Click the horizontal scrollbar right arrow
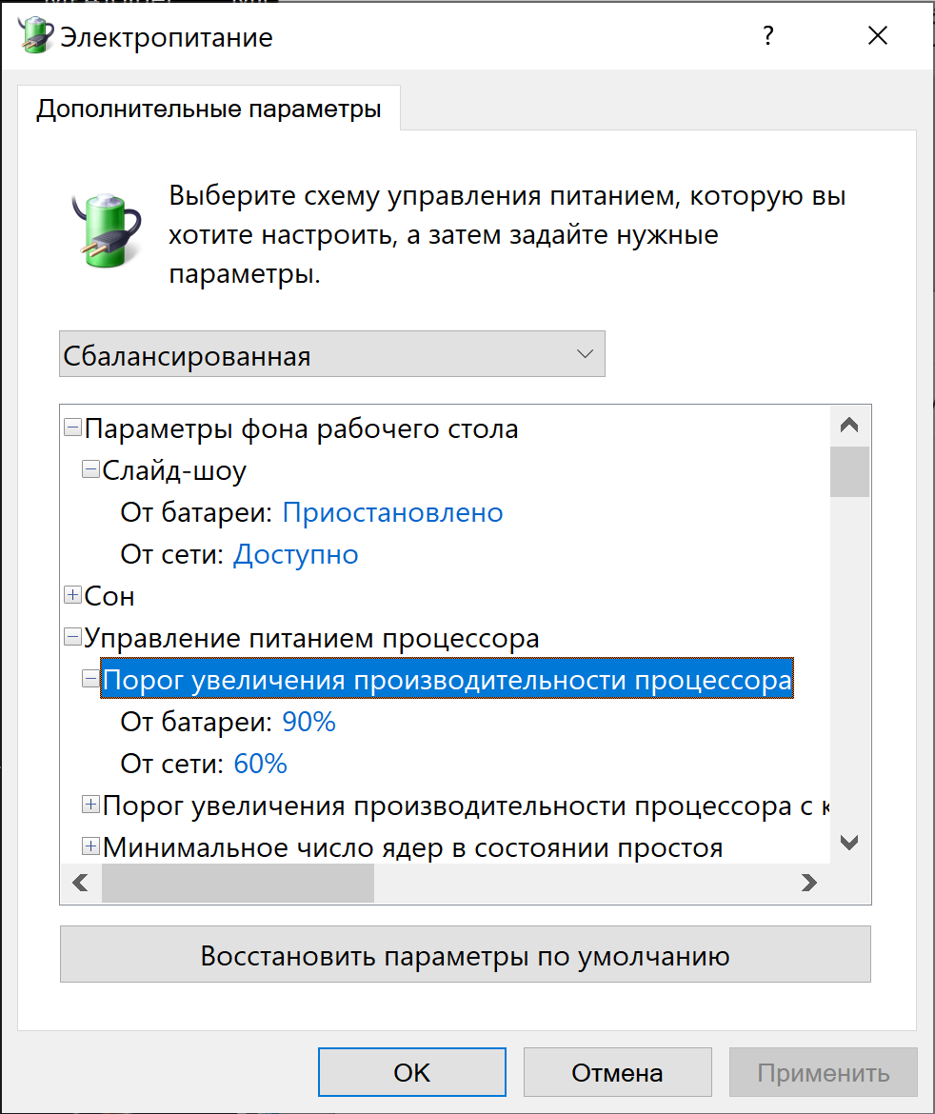This screenshot has height=1114, width=935. click(x=808, y=883)
